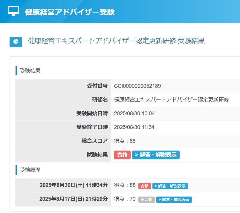
Task: Click the red 合格 badge in 試験結果 row
Action: (x=122, y=155)
